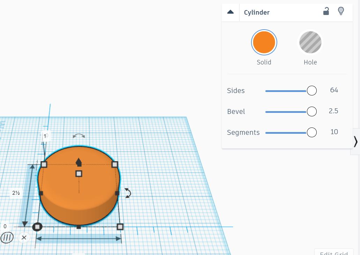Click the 2½ dimension label
360x255 pixels.
[16, 192]
